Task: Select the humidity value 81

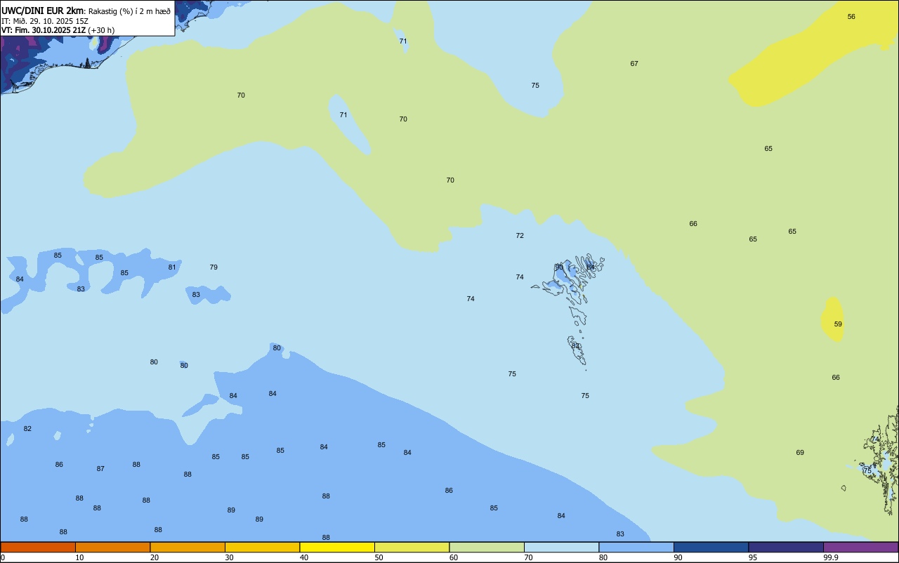Action: (172, 267)
